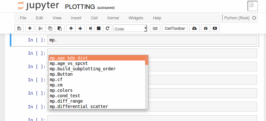Rename the notebook title PLOTTING

point(80,7)
